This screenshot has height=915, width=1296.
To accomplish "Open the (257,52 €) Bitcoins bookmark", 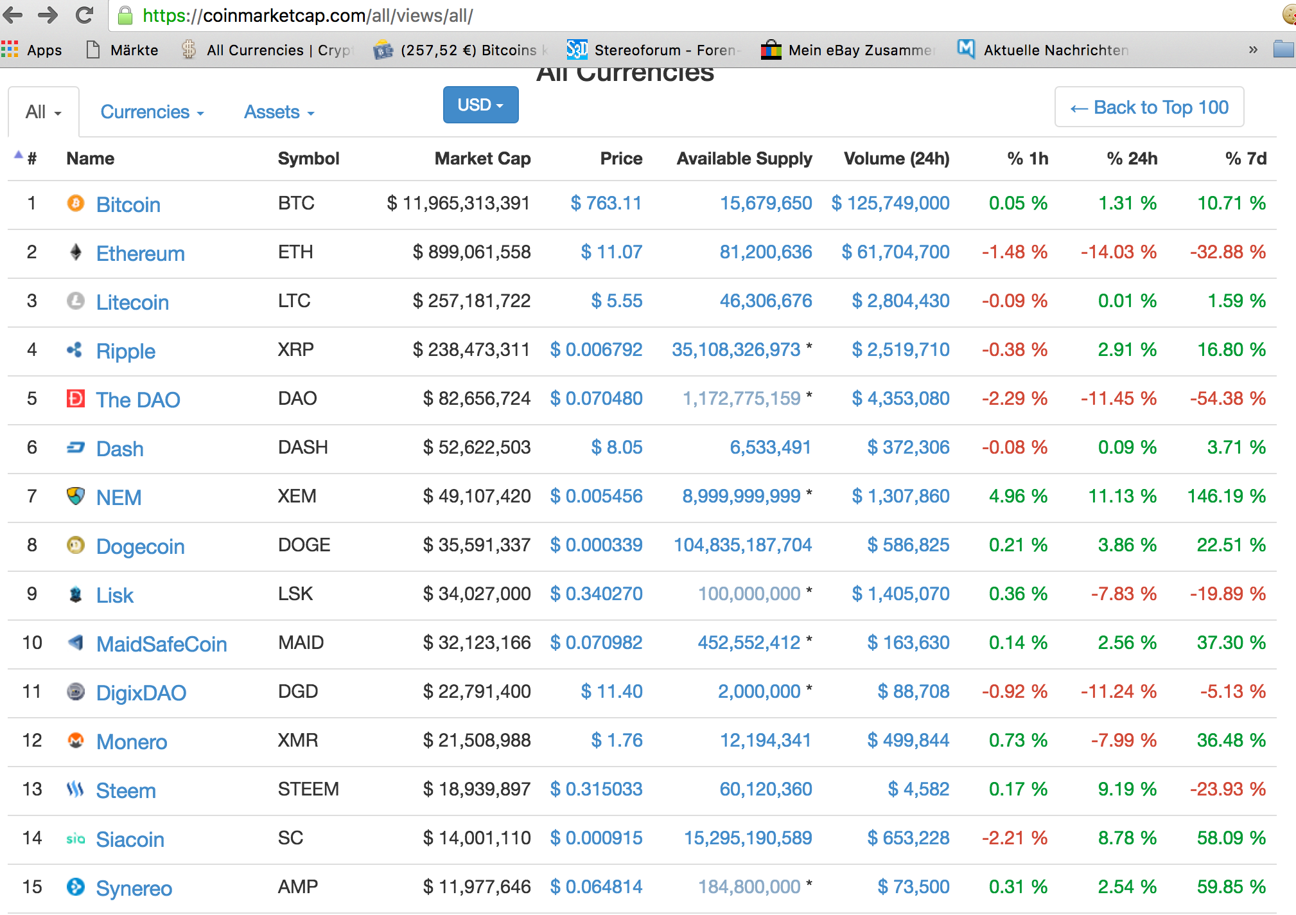I will (461, 49).
